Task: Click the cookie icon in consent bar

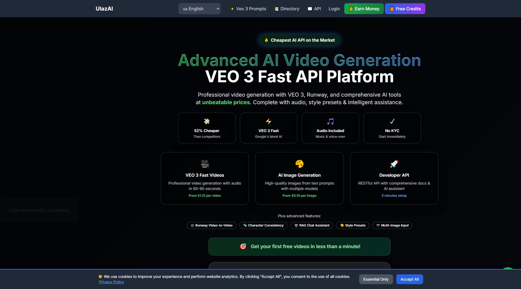Action: 100,277
